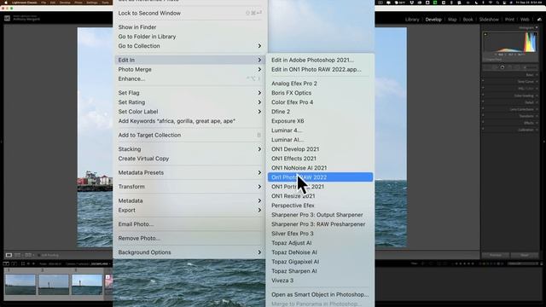Expand Metadata Presets submenu
The height and width of the screenshot is (307, 546).
coord(190,172)
